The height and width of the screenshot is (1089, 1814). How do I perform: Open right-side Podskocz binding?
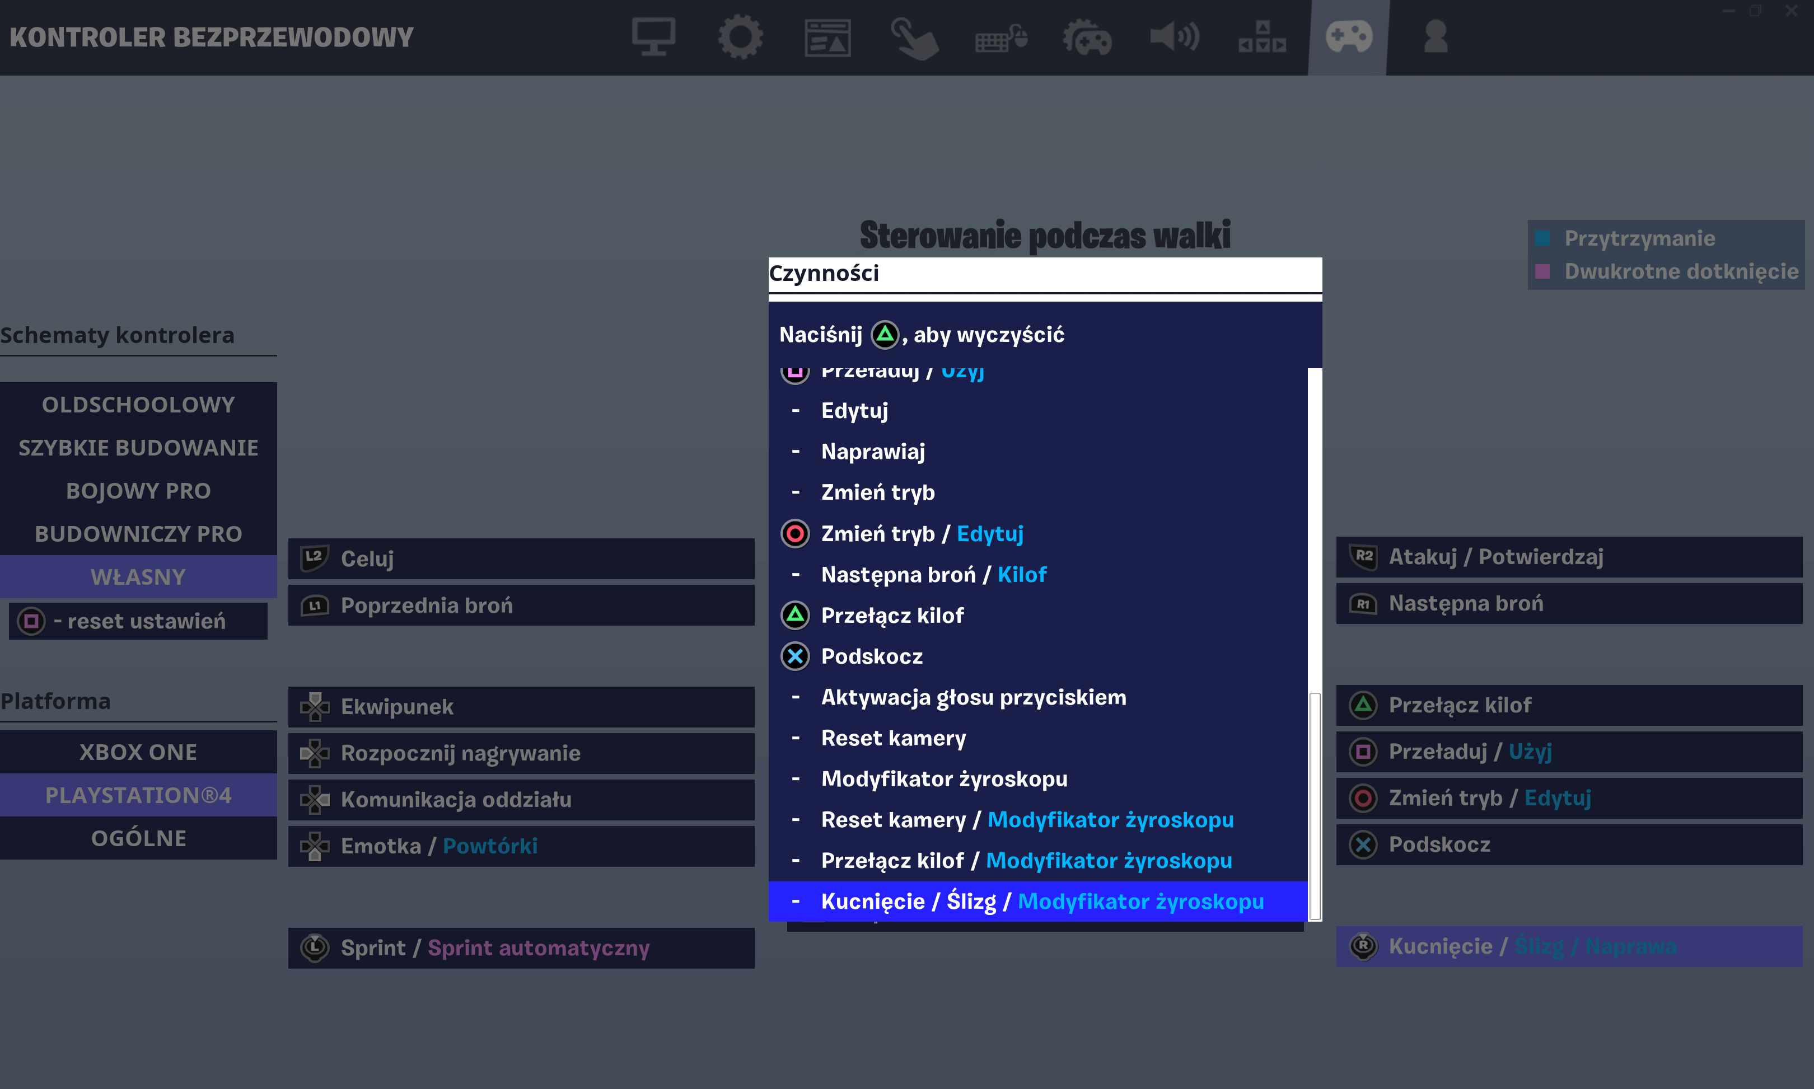tap(1569, 844)
